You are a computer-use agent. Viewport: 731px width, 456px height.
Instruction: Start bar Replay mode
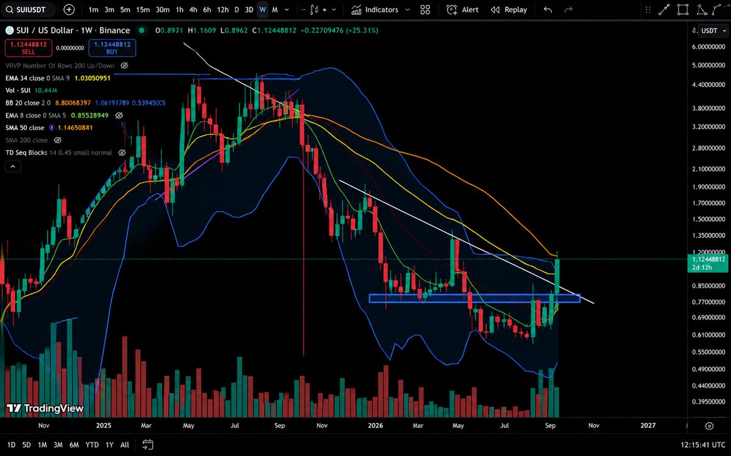click(509, 10)
